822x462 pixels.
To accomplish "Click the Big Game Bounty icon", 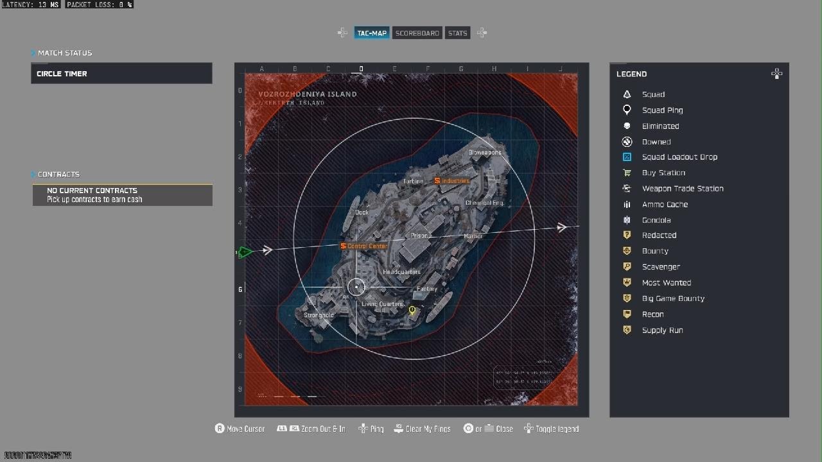I will tap(627, 298).
